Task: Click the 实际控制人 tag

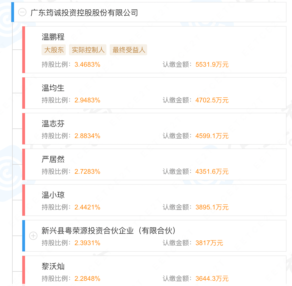Action: [x=88, y=50]
